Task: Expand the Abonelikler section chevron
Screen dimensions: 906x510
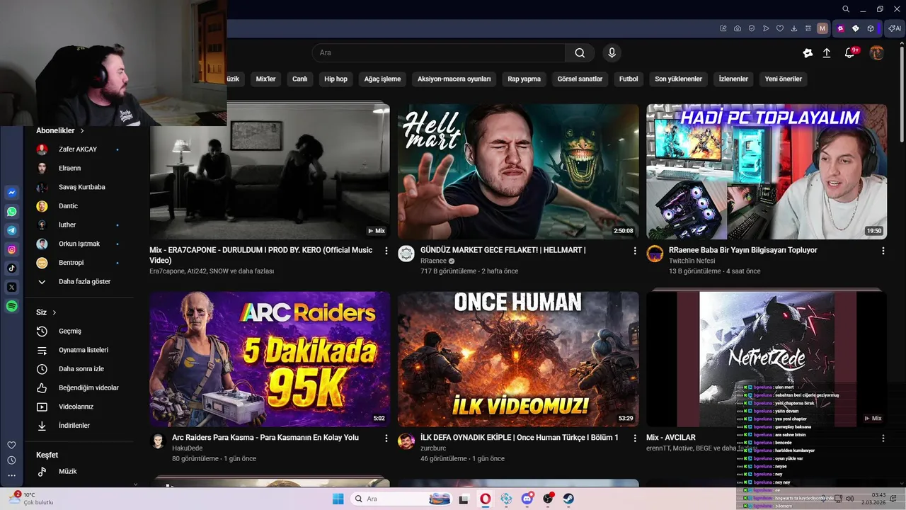Action: [x=82, y=131]
